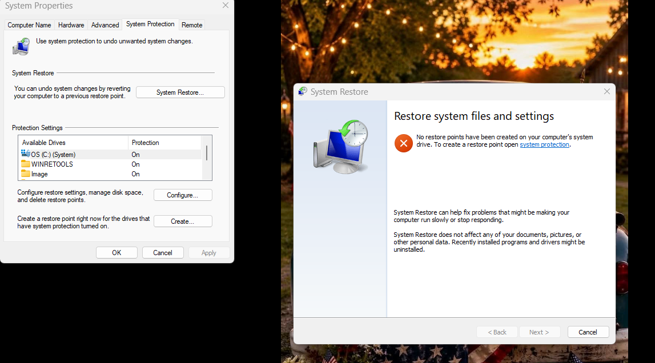Click the red error X icon
The image size is (655, 363).
pyautogui.click(x=404, y=143)
